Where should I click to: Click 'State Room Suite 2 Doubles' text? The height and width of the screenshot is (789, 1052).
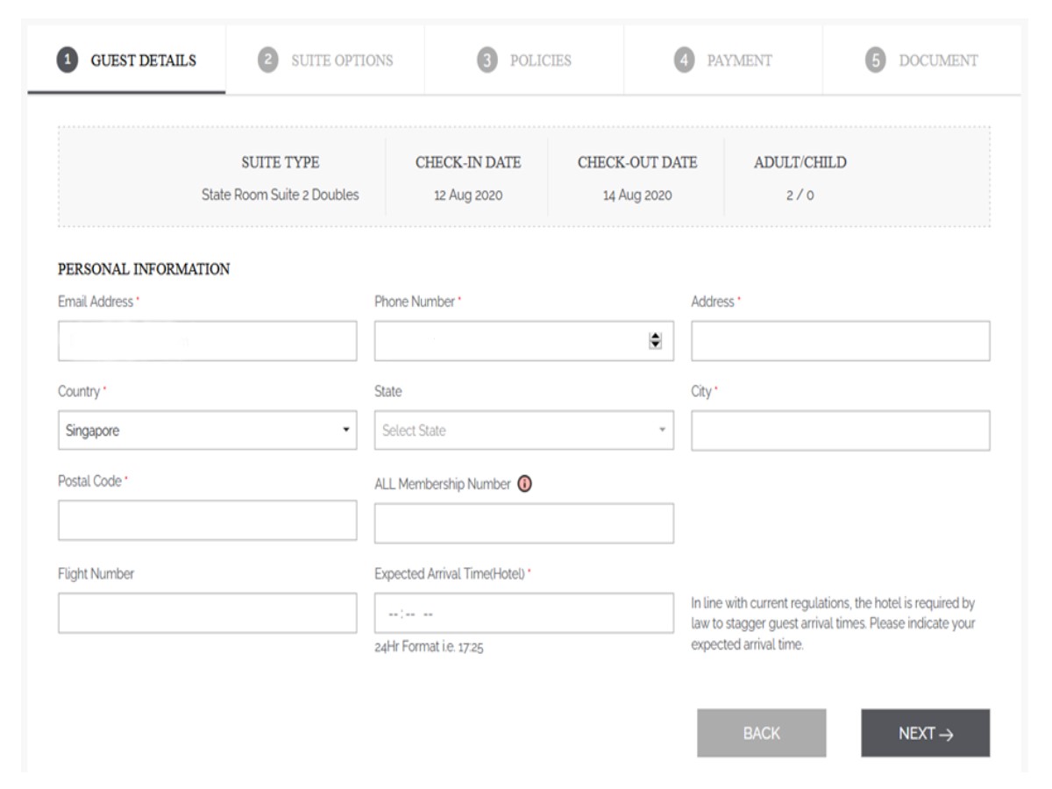pos(281,195)
